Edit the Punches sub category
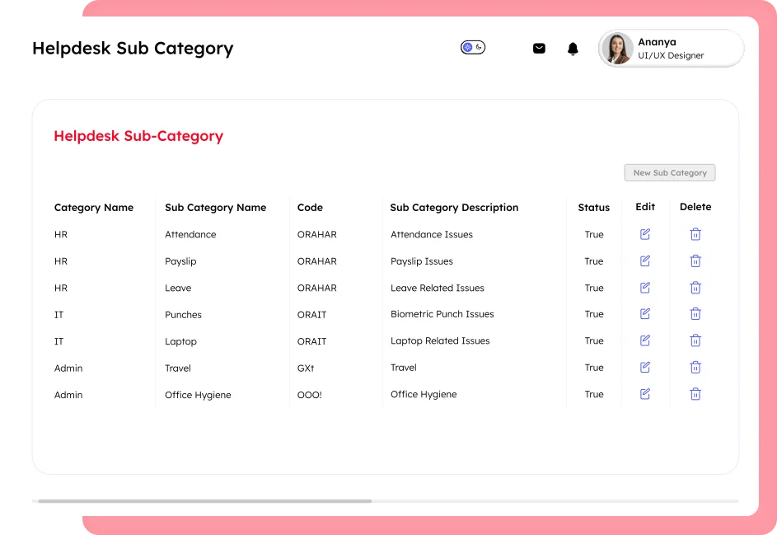777x535 pixels. 644,313
